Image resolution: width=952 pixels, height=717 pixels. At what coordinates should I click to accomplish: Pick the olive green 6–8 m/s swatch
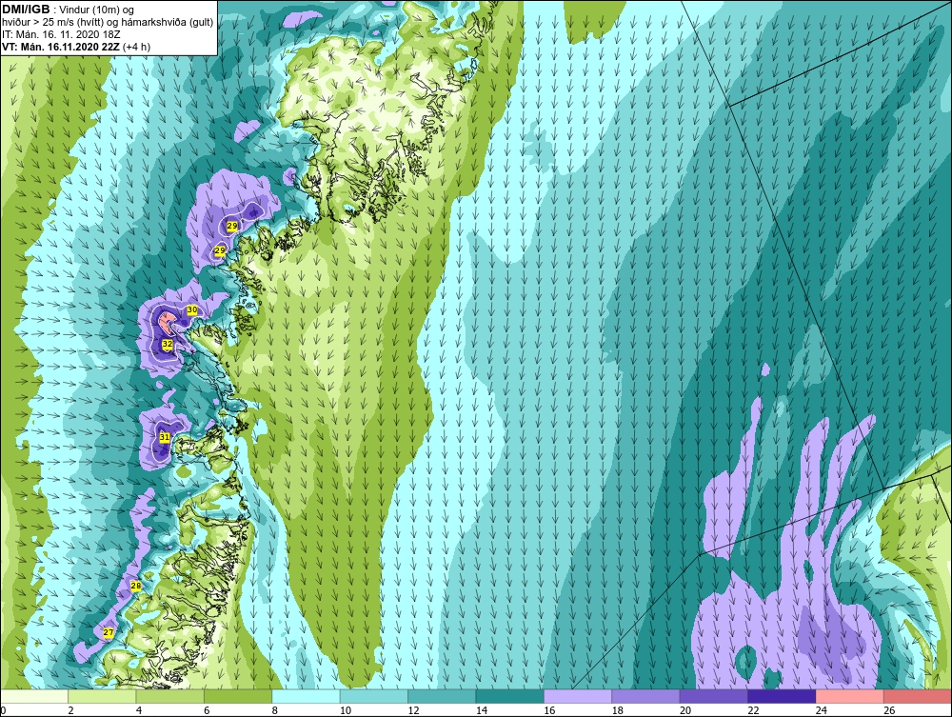[238, 696]
